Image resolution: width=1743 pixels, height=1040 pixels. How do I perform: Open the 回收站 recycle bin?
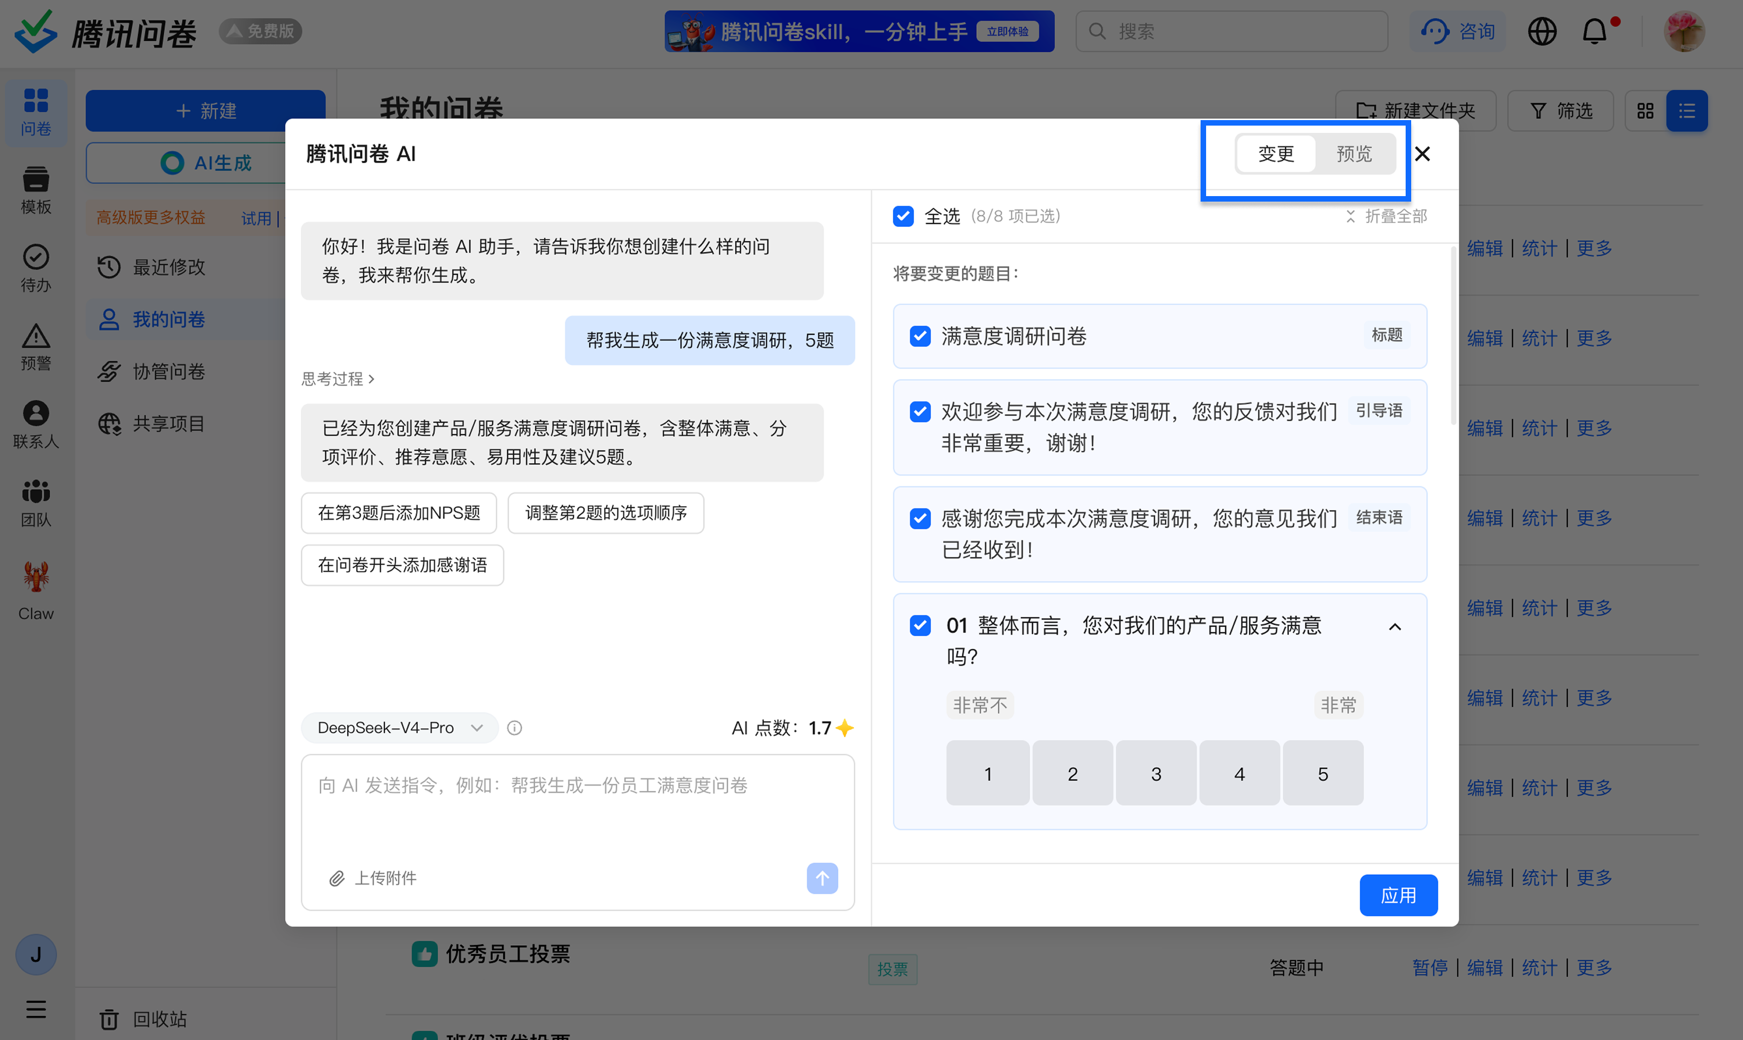coord(144,1019)
